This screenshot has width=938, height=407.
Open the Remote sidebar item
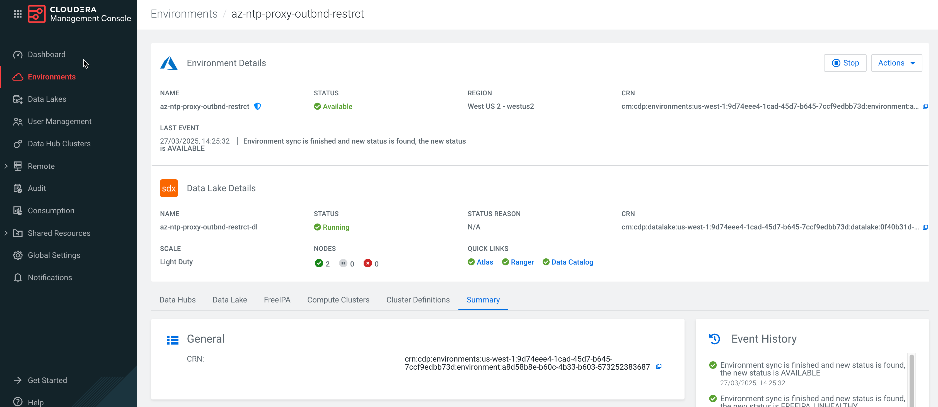[41, 166]
